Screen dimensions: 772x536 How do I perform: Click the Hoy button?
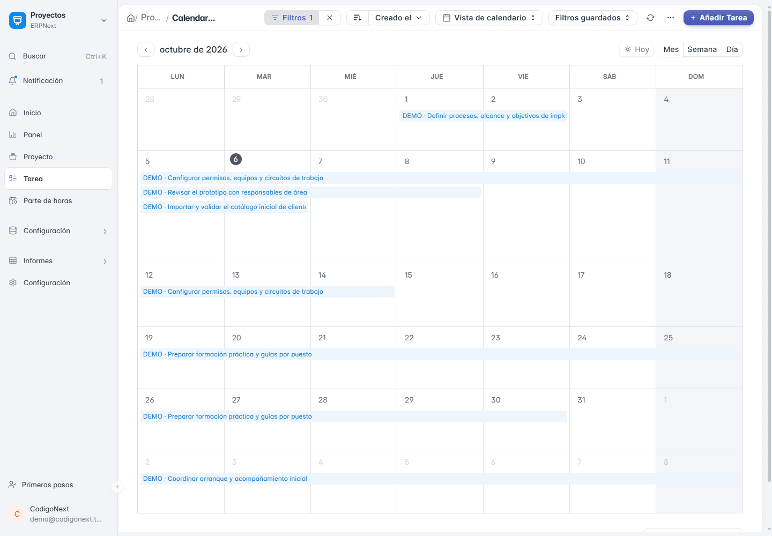[x=636, y=49]
